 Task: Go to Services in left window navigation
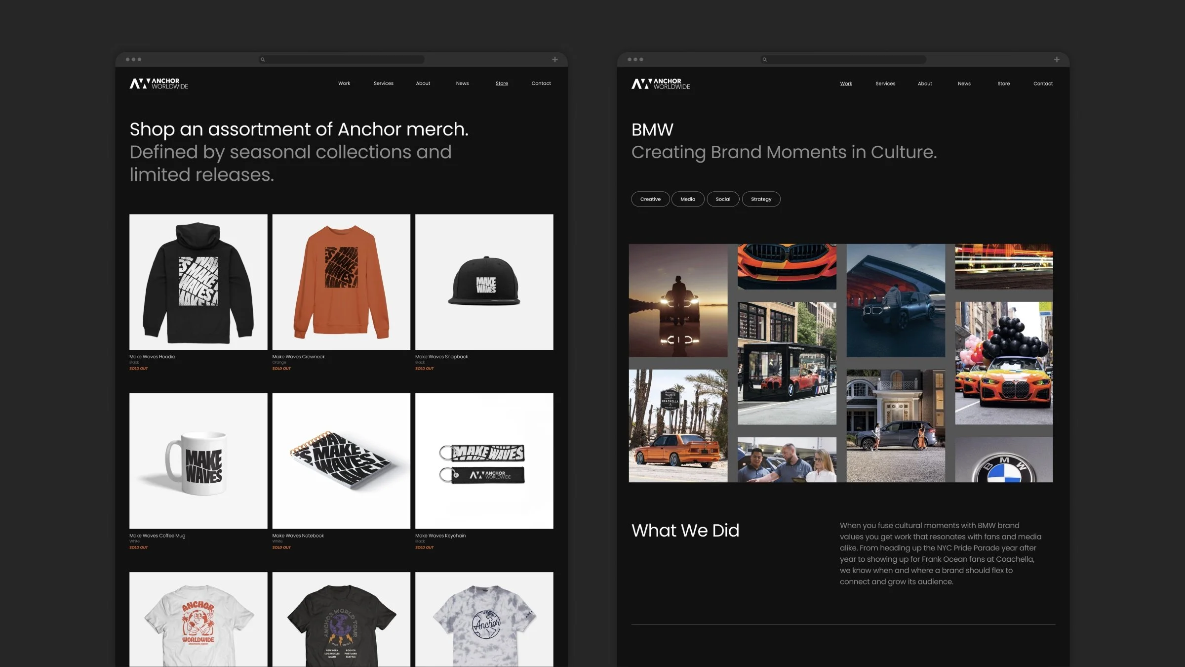[x=383, y=83]
